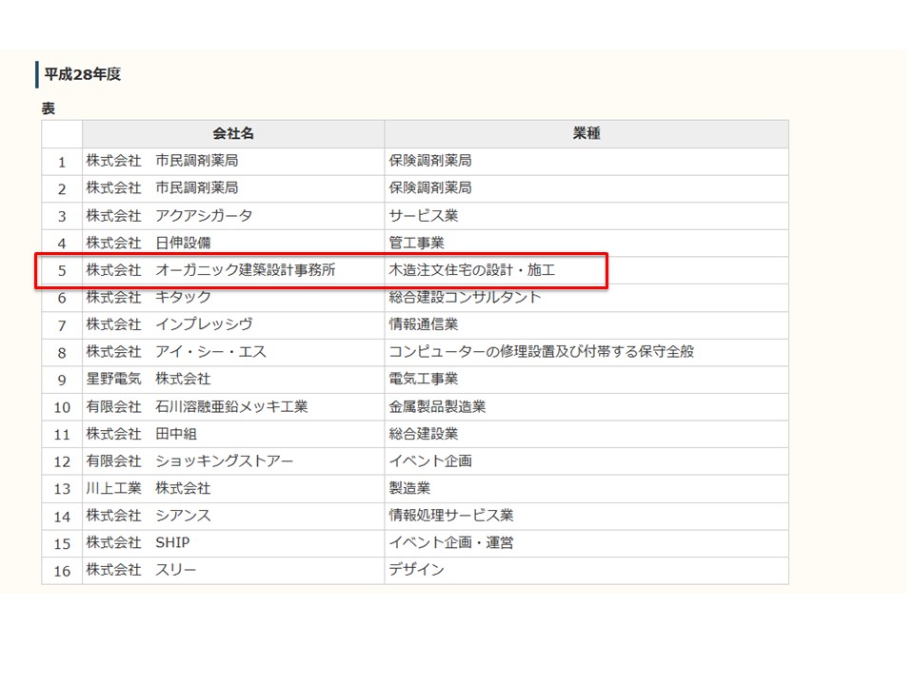Click row number 4 cell
The width and height of the screenshot is (914, 685).
click(62, 245)
